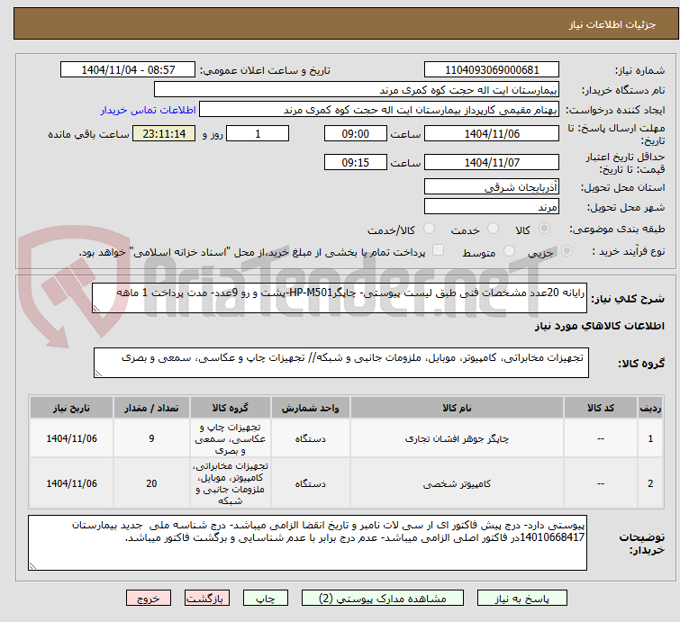Click the response deadline date 1404/11/06 field

tap(492, 133)
